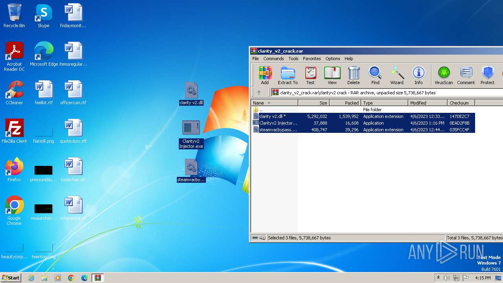Image resolution: width=503 pixels, height=283 pixels.
Task: Select beautycorp file on desktop
Action: [14, 251]
